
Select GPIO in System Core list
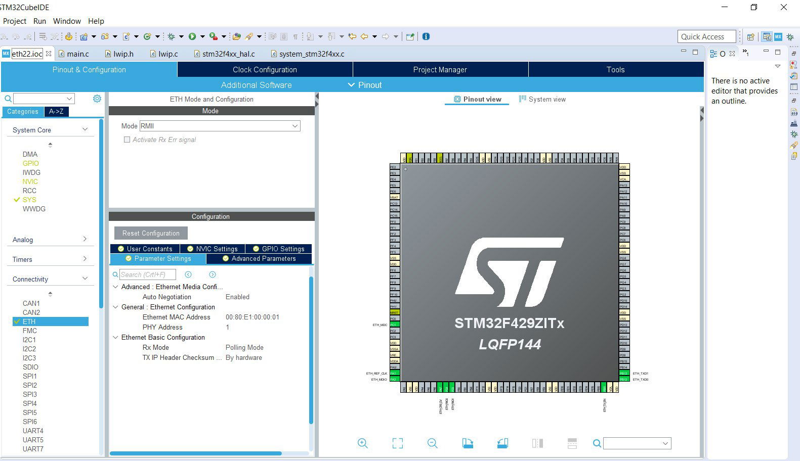pyautogui.click(x=30, y=163)
